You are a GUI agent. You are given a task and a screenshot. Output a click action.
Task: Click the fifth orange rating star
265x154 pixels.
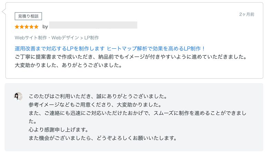[x=36, y=27]
